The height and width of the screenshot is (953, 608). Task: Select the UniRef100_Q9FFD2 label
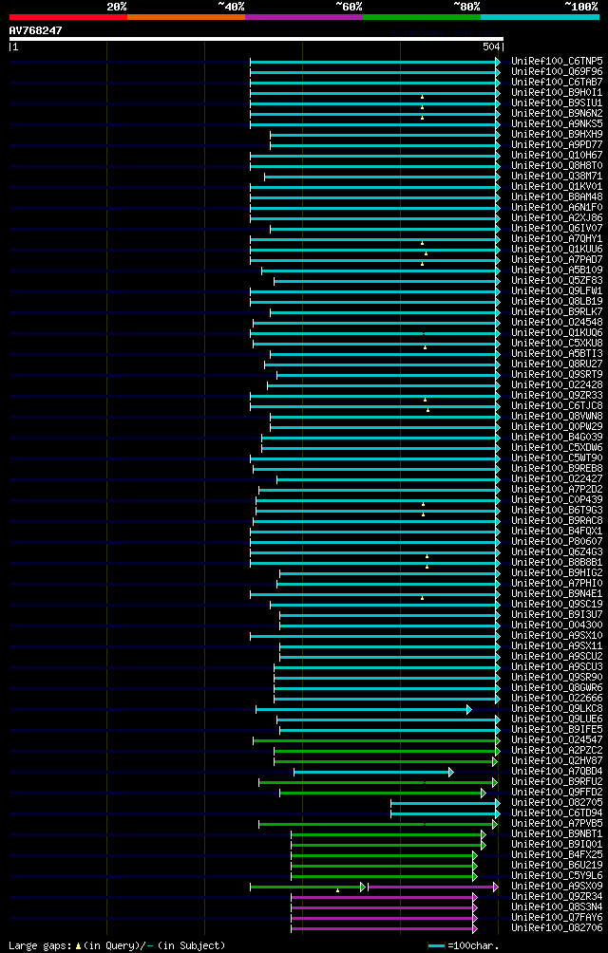click(x=557, y=794)
